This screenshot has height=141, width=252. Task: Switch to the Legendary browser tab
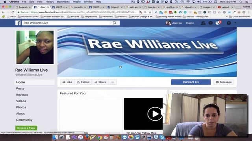23,7
